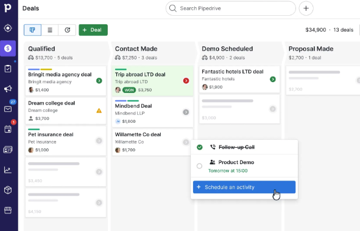
Task: Open Follow-up Call activity entry
Action: tap(244, 147)
